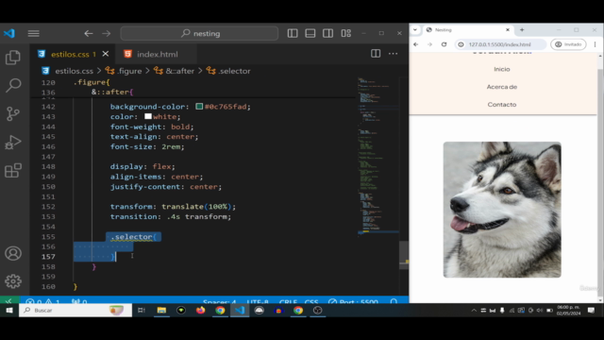Open the Customize Layout icon
The height and width of the screenshot is (340, 604).
(x=346, y=34)
